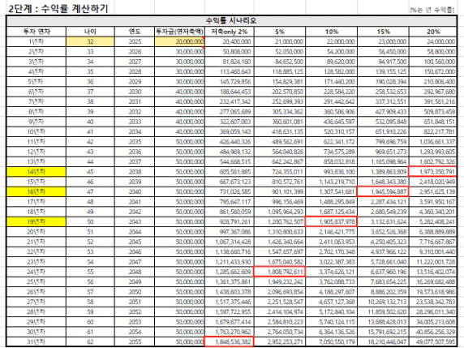Select the cell '50,808,000'
Viewport: 464px width, 348px height.
(230, 51)
